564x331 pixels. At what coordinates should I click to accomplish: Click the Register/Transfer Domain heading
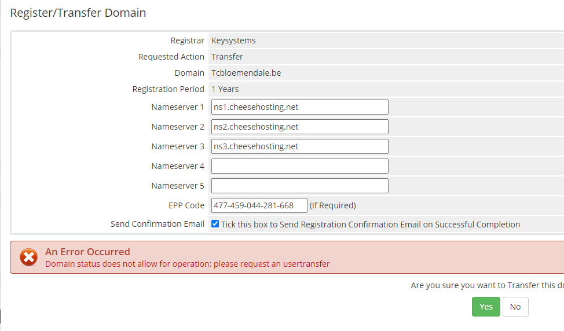pyautogui.click(x=78, y=13)
